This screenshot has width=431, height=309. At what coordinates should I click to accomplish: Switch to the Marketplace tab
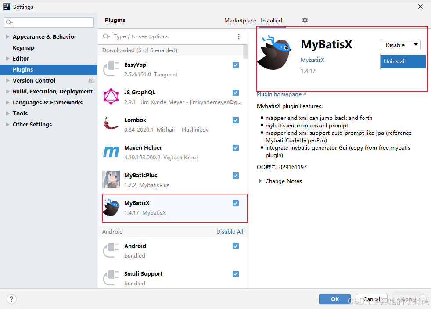240,20
